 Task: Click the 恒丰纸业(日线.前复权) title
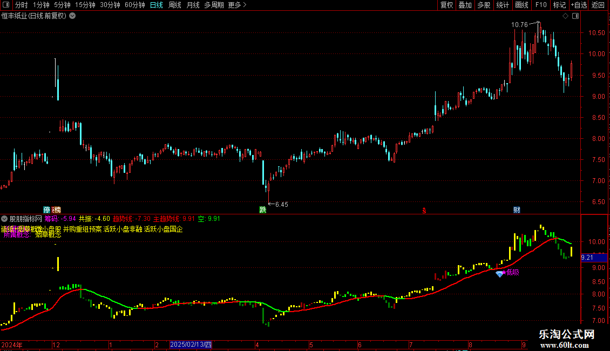coord(34,16)
